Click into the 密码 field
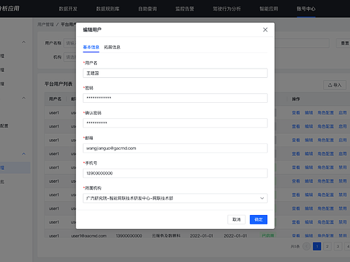Image resolution: width=350 pixels, height=262 pixels. pos(175,98)
